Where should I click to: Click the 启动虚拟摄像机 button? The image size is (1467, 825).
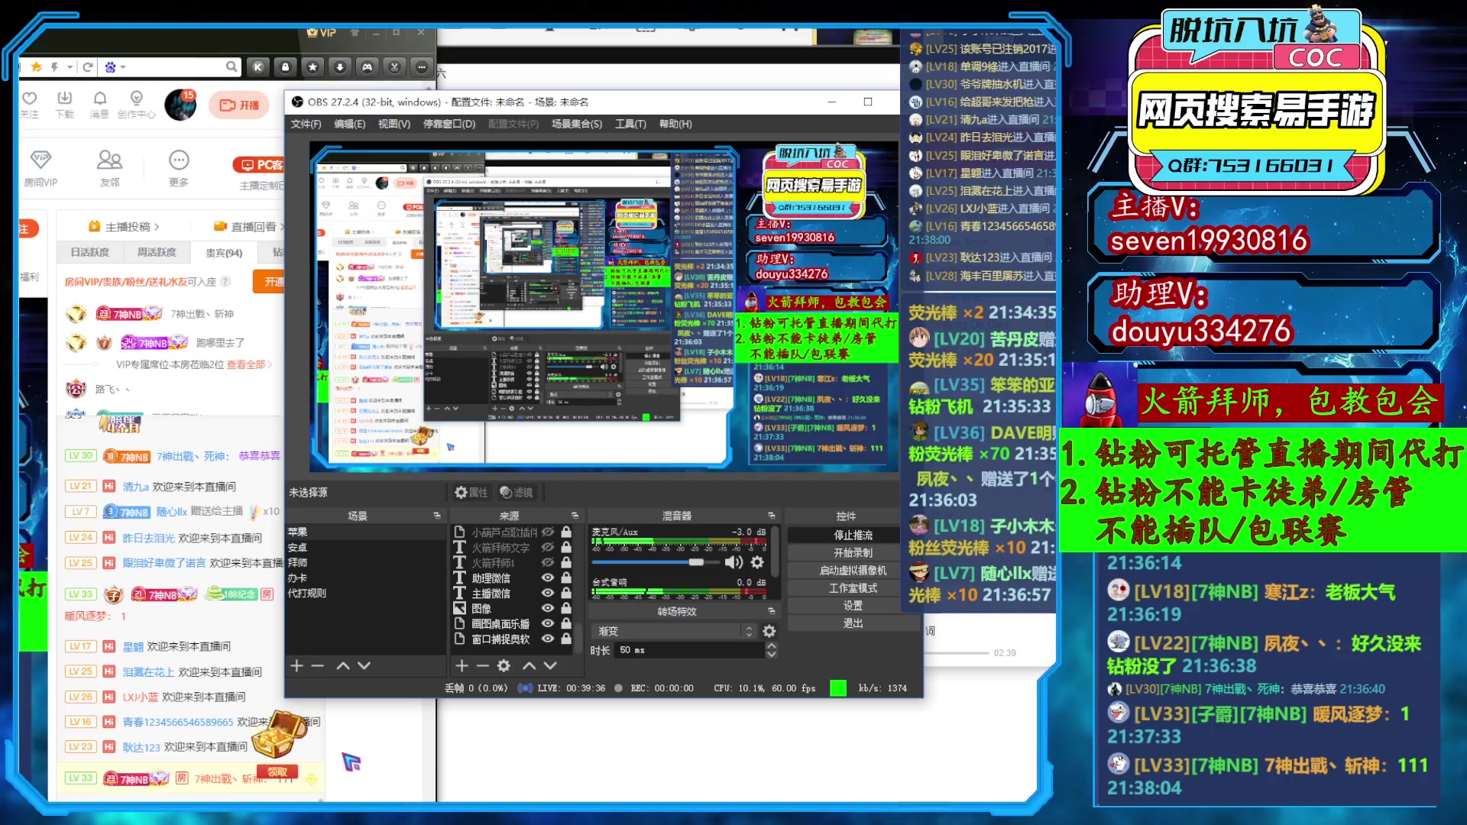tap(853, 571)
